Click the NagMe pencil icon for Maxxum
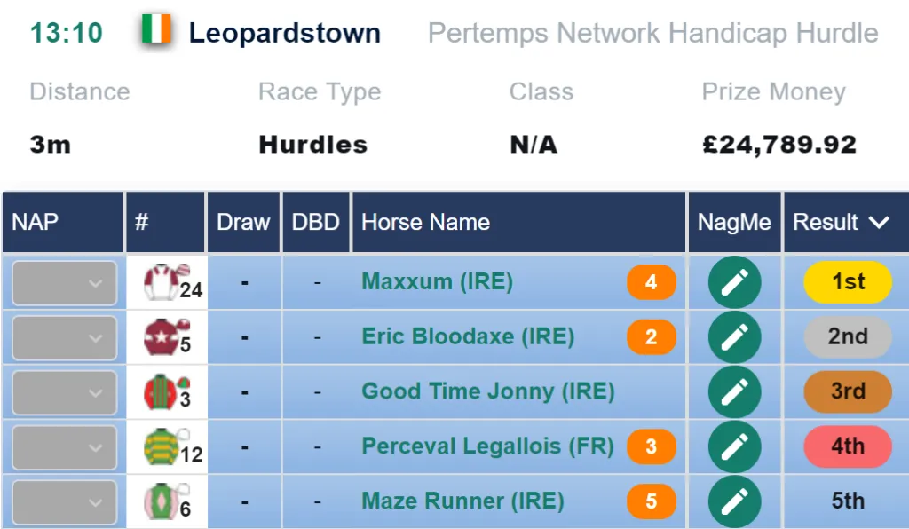The width and height of the screenshot is (909, 529). point(734,282)
